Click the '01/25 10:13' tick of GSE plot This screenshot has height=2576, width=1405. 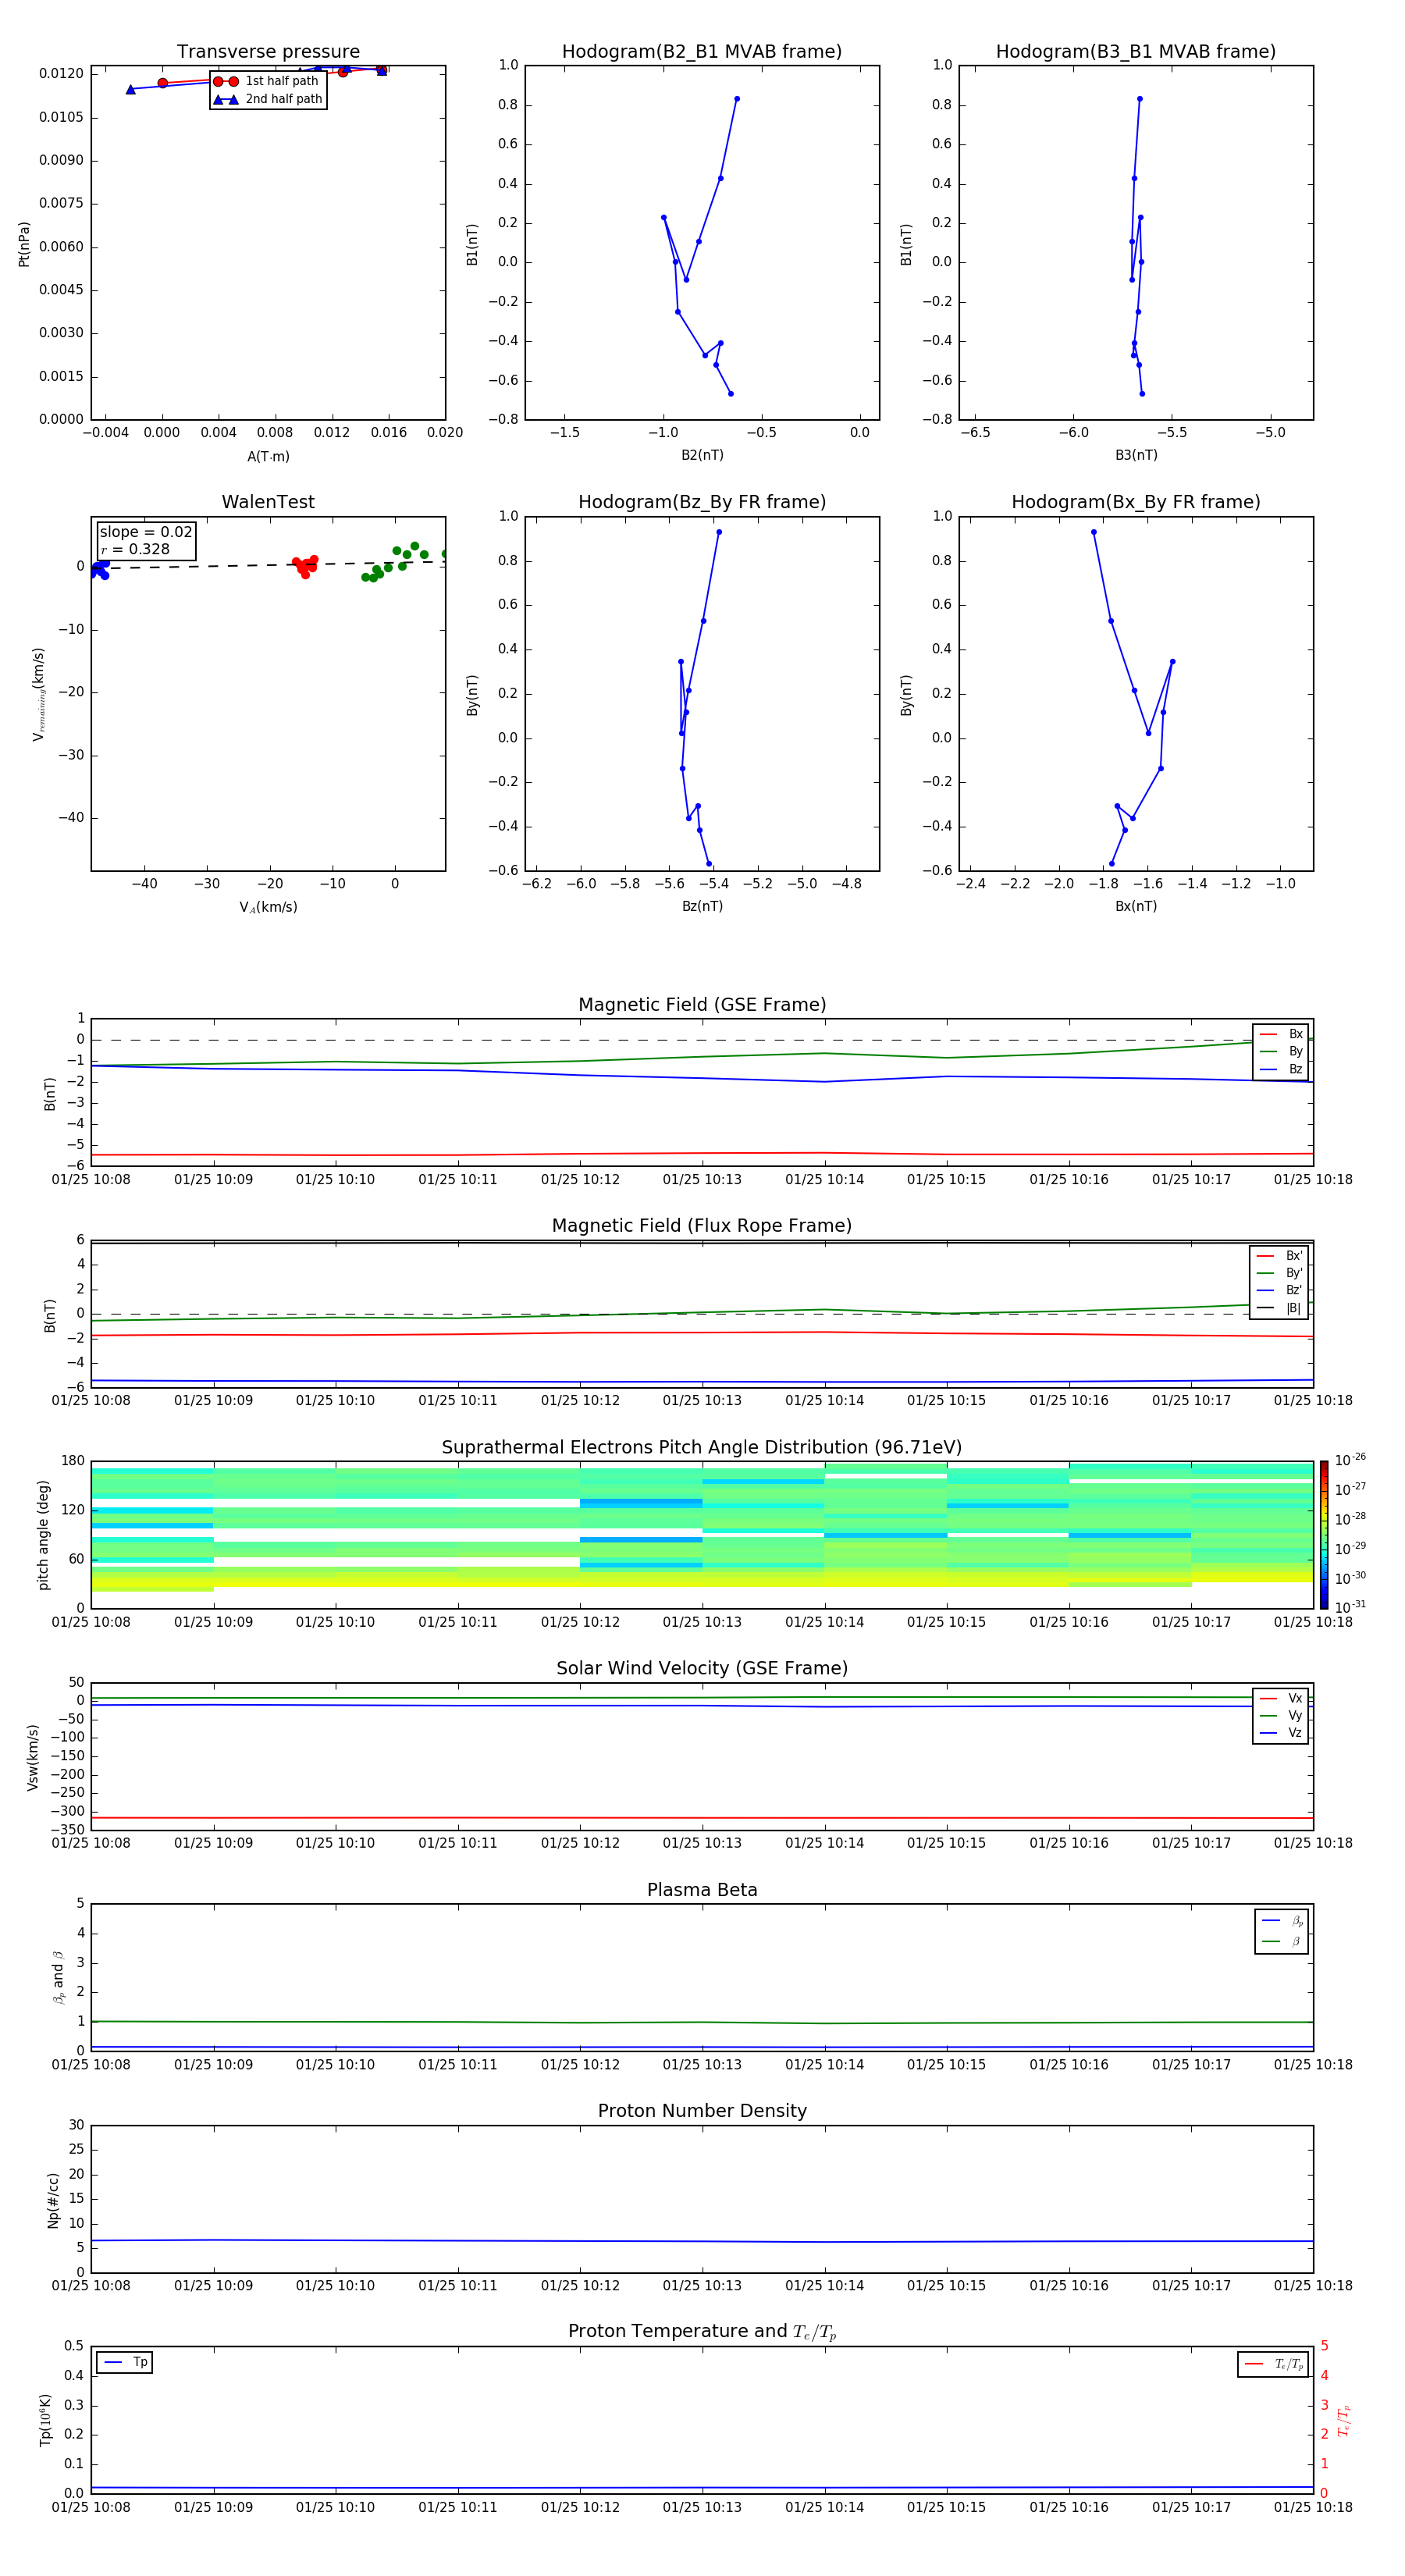pyautogui.click(x=702, y=1180)
